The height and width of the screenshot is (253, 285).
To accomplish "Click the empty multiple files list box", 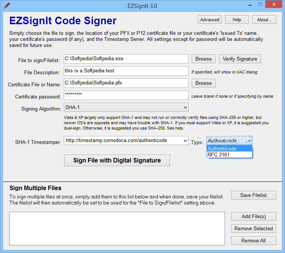I will tap(117, 228).
